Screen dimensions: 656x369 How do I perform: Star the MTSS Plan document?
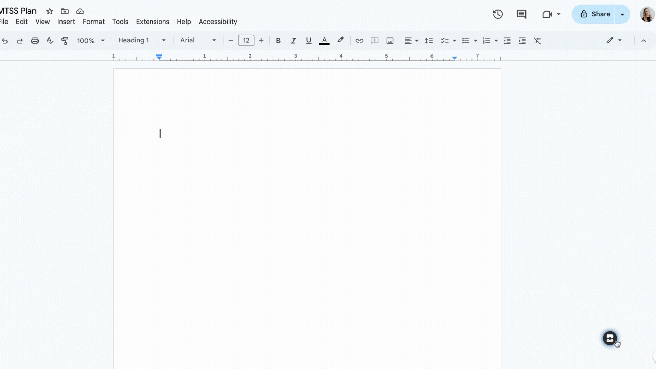point(50,11)
